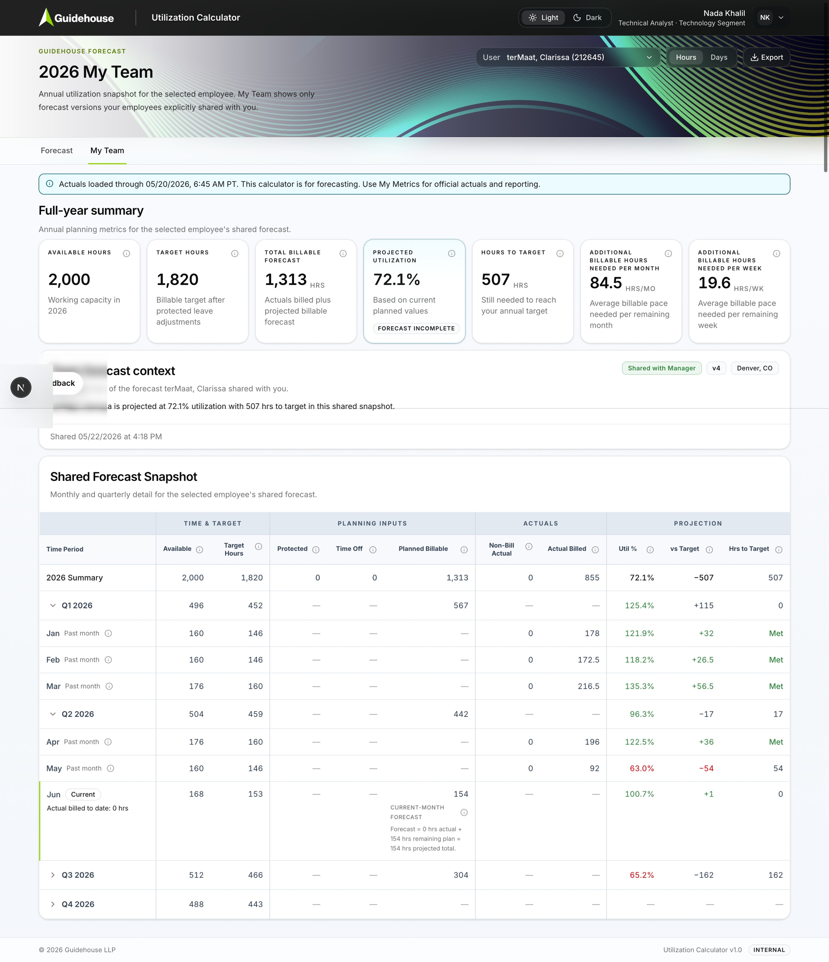The image size is (829, 962).
Task: Click the Current badge on Jun row
Action: [83, 794]
